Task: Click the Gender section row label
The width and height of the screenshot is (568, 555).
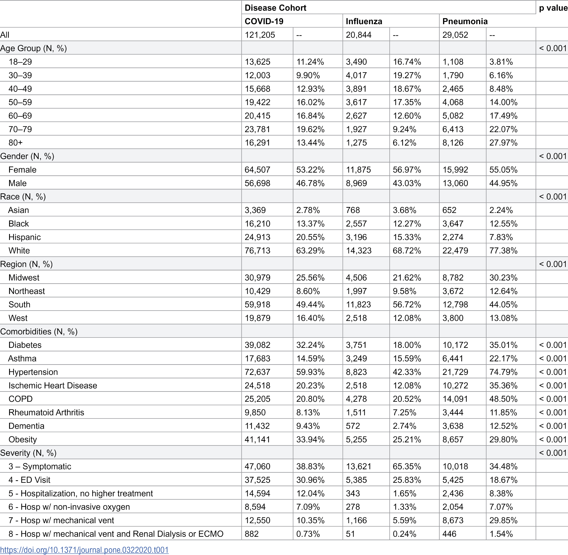Action: pos(27,156)
